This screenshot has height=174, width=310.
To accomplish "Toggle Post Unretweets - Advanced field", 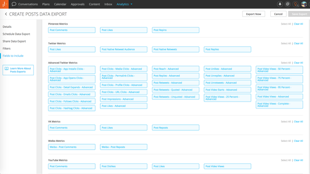I will point(227,83).
